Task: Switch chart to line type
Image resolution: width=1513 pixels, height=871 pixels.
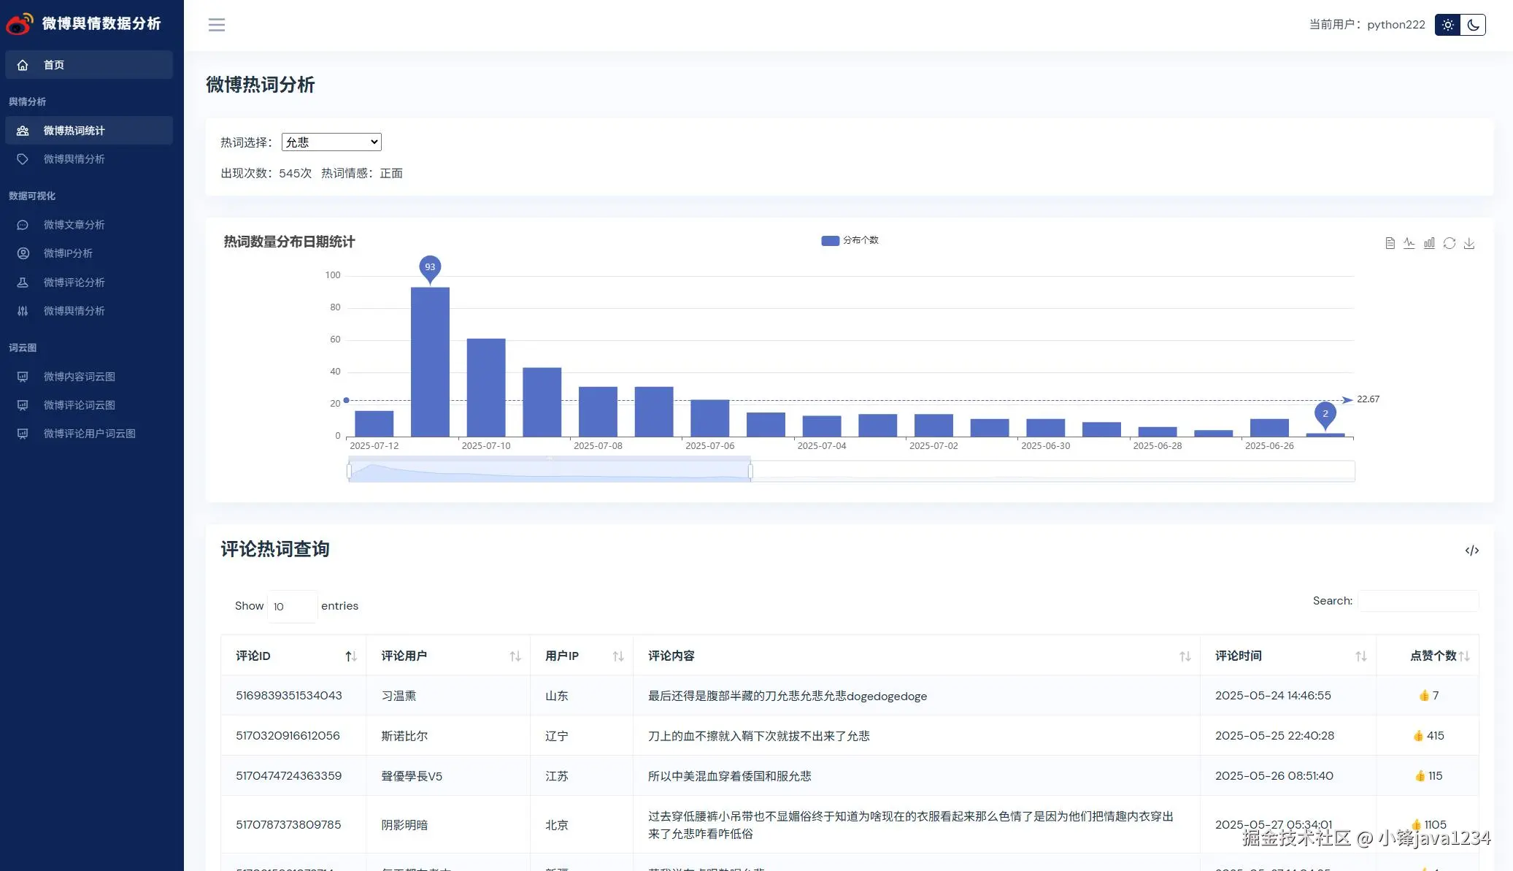Action: point(1409,243)
